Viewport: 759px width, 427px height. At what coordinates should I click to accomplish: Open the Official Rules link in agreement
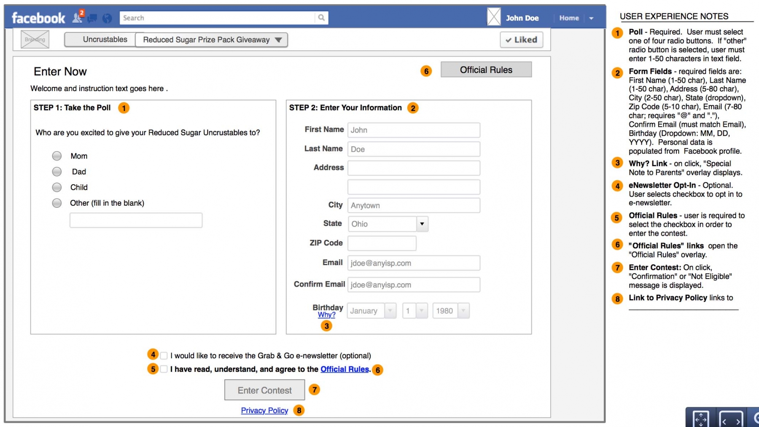pos(345,369)
